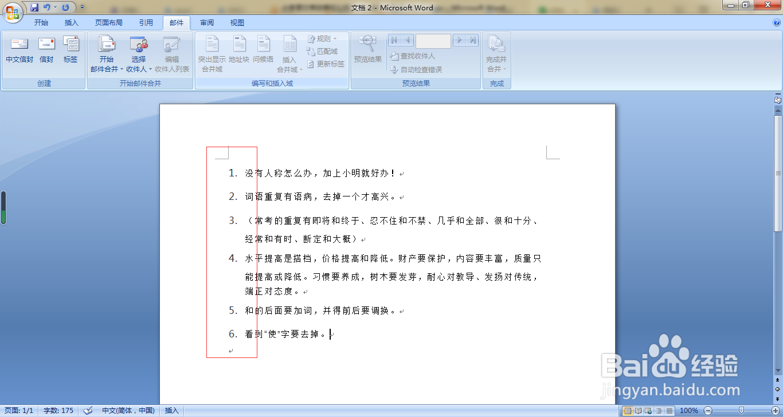Image resolution: width=783 pixels, height=417 pixels.
Task: Switch to Outline view
Action: [659, 411]
